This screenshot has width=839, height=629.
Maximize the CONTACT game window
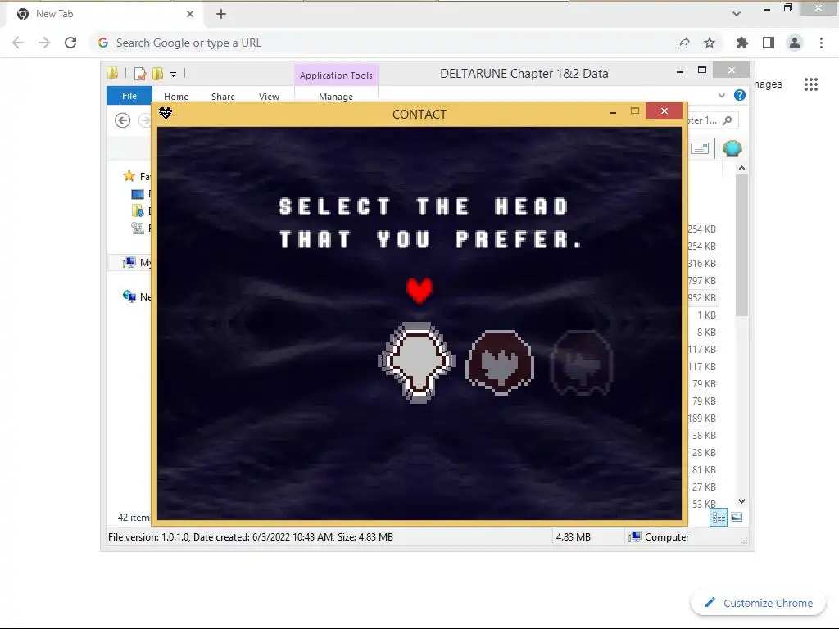(x=635, y=111)
